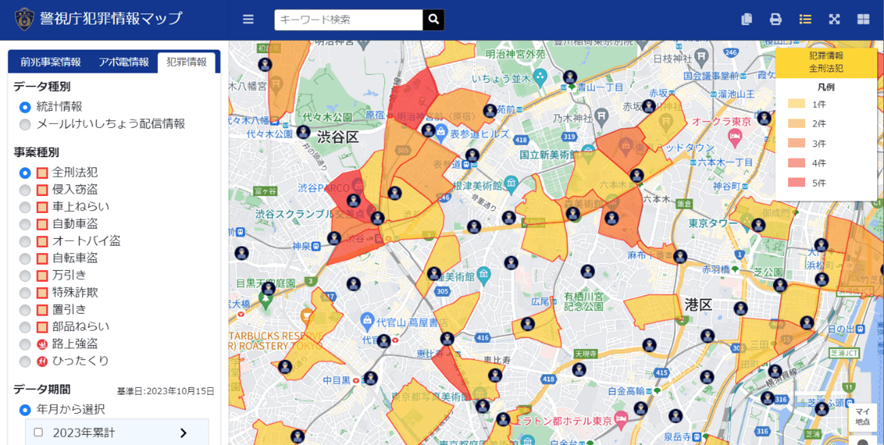This screenshot has width=884, height=445.
Task: Click the magnifier search button
Action: [x=433, y=20]
